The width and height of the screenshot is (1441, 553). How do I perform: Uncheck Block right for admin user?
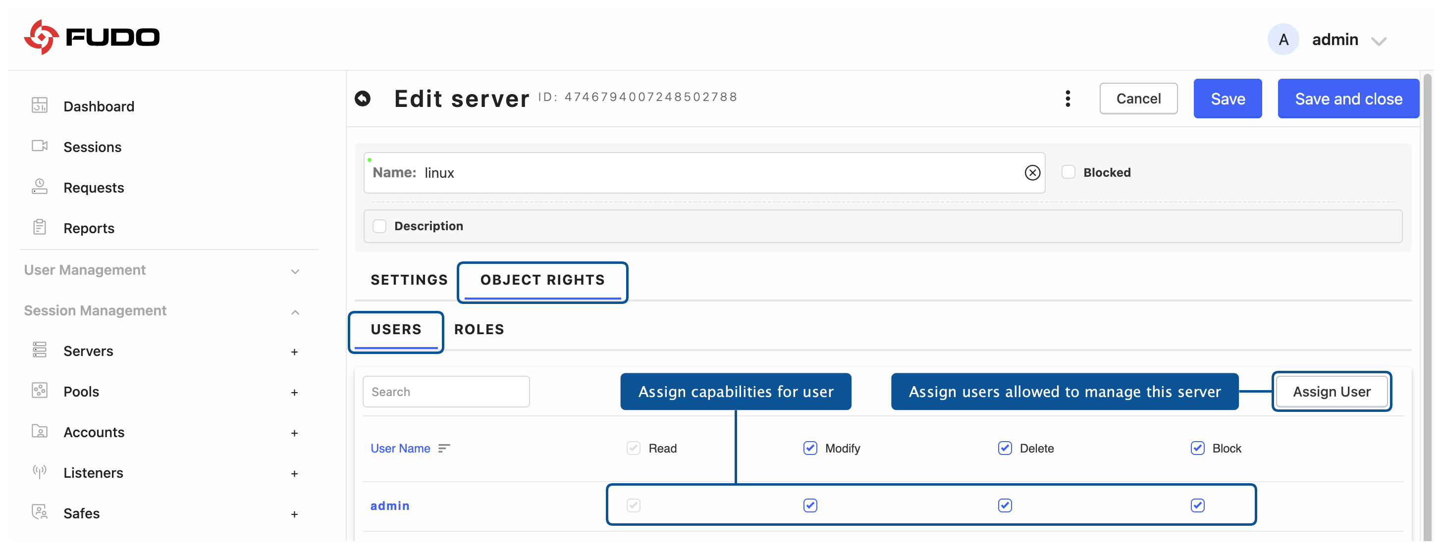coord(1198,505)
